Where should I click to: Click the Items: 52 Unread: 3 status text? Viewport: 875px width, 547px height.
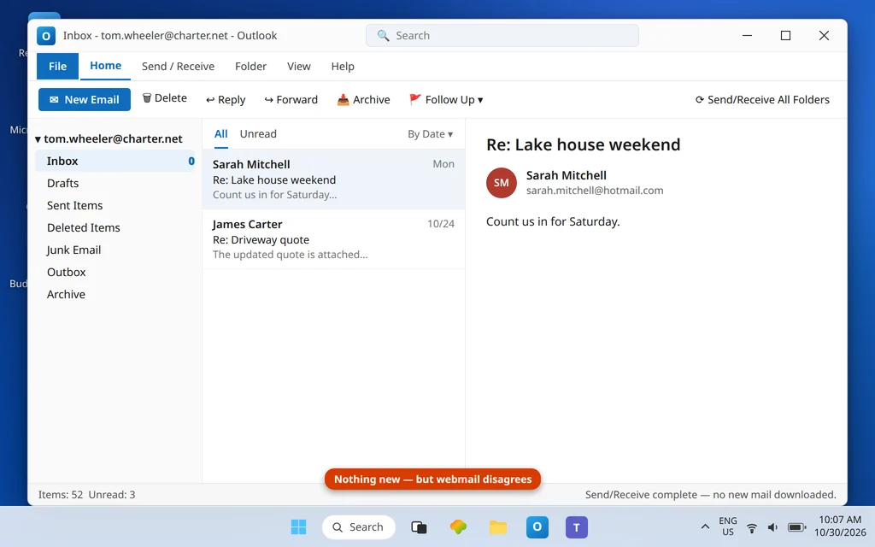[x=86, y=495]
